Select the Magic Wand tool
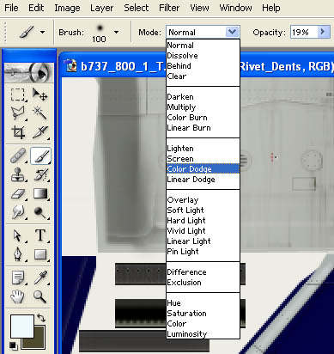 click(x=39, y=113)
